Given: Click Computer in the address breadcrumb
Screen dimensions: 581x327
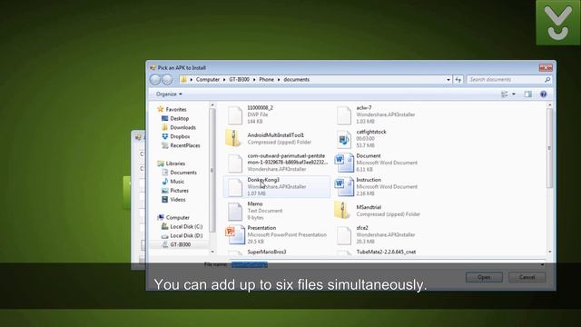Looking at the screenshot, I should point(208,79).
